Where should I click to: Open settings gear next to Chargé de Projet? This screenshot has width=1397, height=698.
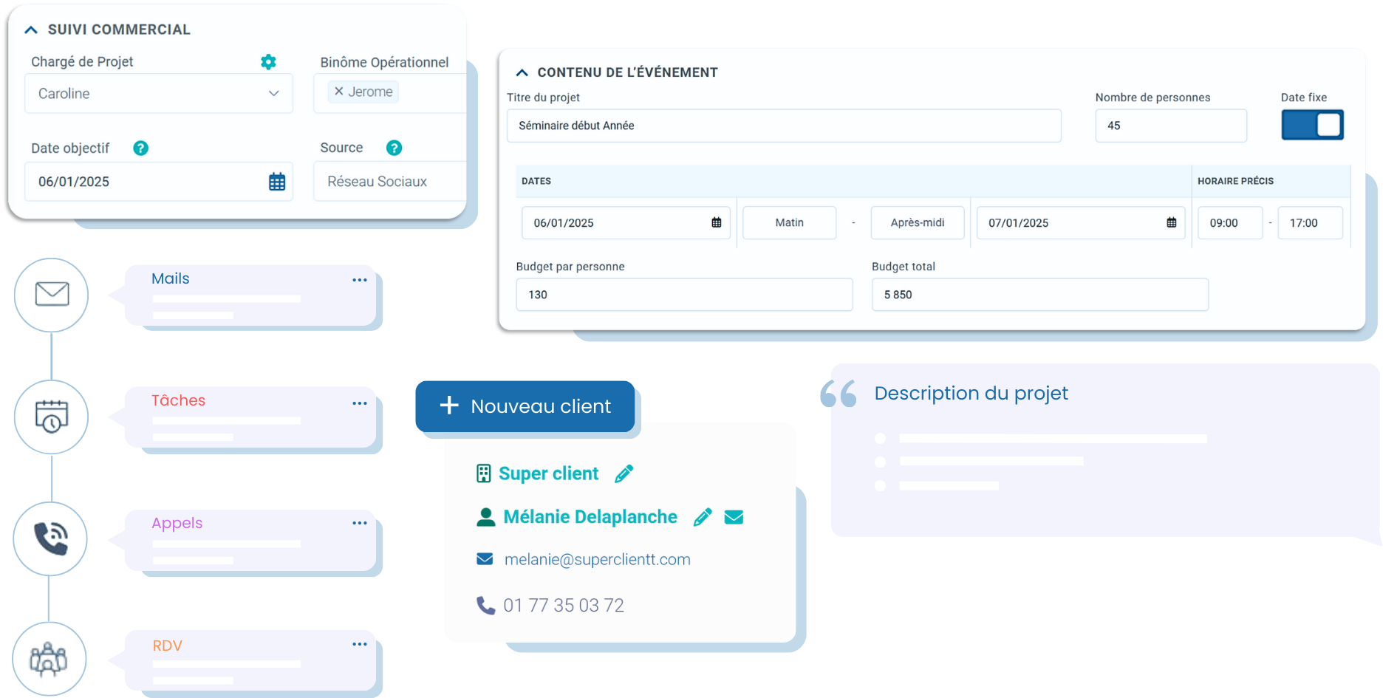pyautogui.click(x=268, y=62)
